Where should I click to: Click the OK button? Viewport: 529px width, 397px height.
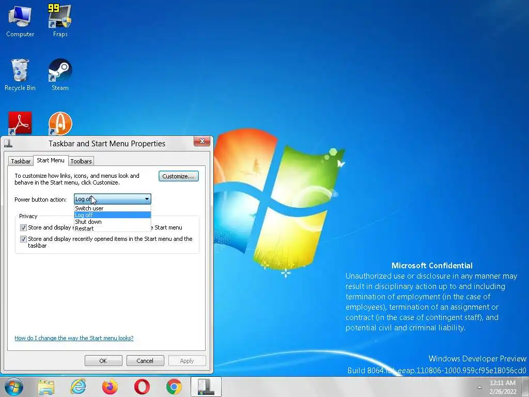pyautogui.click(x=103, y=360)
